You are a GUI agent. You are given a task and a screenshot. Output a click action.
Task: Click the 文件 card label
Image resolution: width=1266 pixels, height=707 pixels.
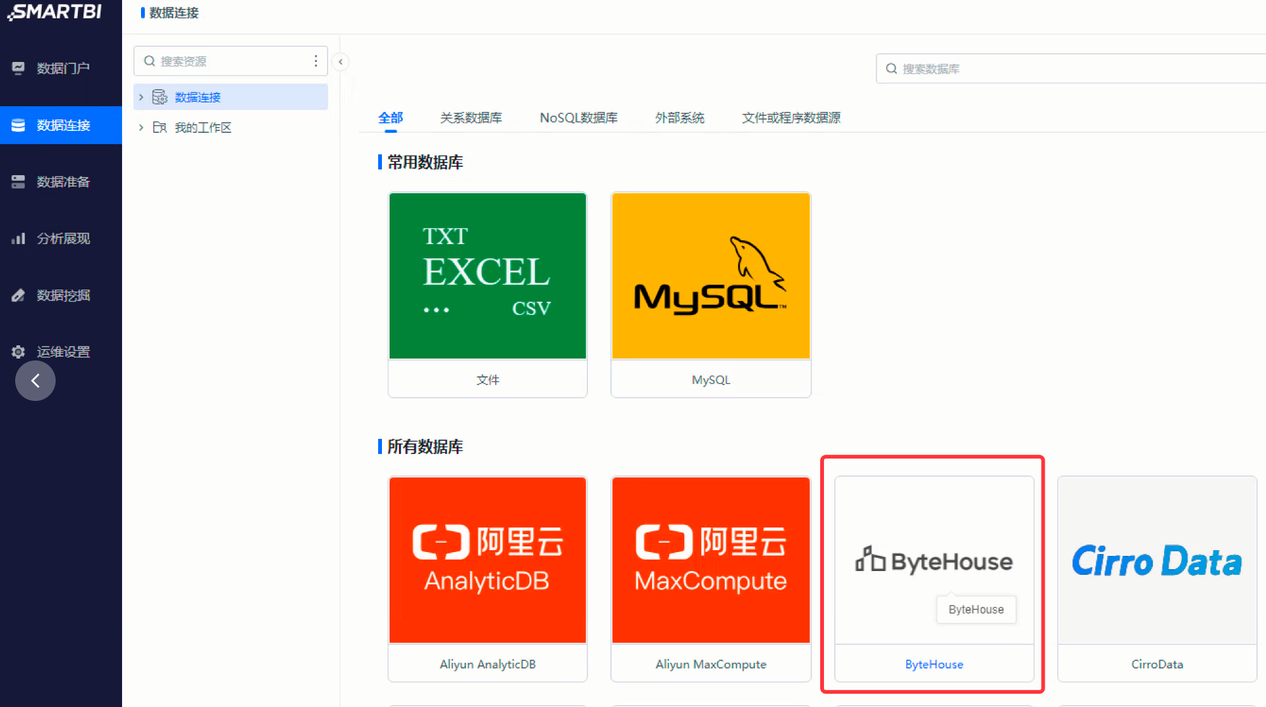pyautogui.click(x=488, y=379)
